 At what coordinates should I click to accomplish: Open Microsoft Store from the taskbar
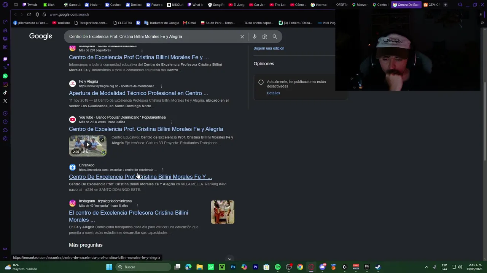point(267,267)
